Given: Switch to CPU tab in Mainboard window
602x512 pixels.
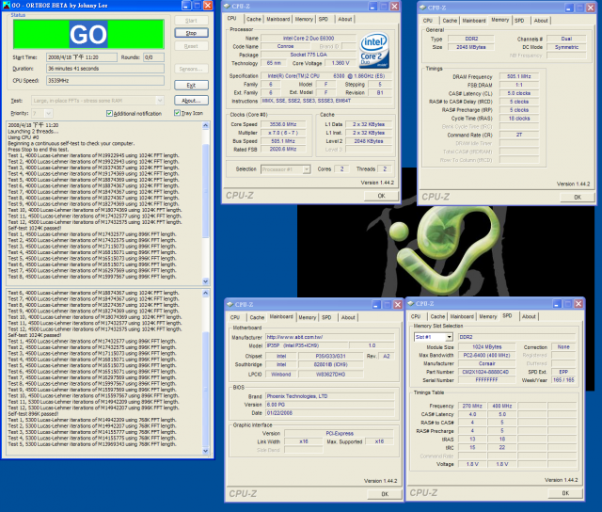Looking at the screenshot, I should pos(235,318).
